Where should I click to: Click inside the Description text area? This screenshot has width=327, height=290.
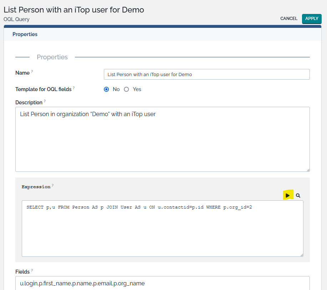click(162, 139)
